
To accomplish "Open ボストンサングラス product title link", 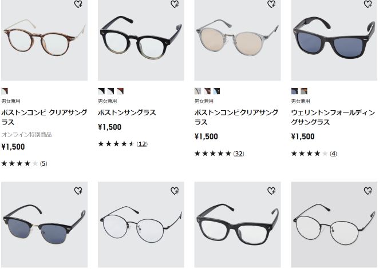I will click(x=127, y=113).
